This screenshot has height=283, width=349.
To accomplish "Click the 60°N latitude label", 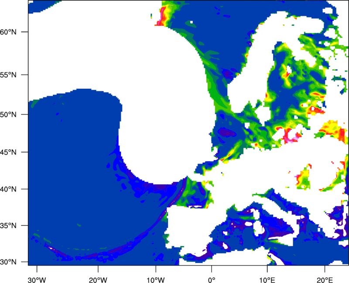I will coord(8,32).
